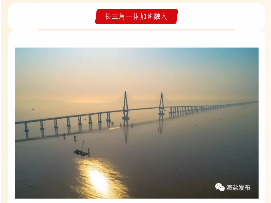Click the right cable-stayed bridge tower

coord(161,103)
